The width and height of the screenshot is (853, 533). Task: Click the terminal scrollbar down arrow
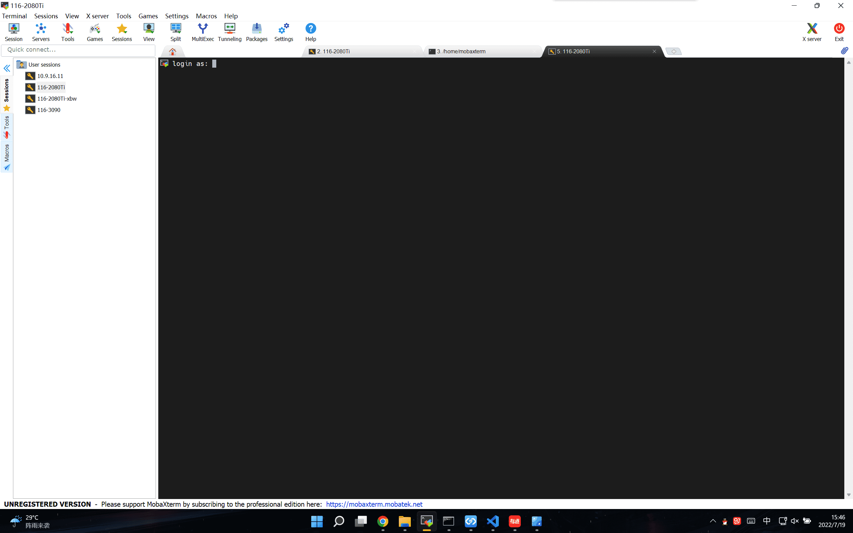tap(849, 495)
